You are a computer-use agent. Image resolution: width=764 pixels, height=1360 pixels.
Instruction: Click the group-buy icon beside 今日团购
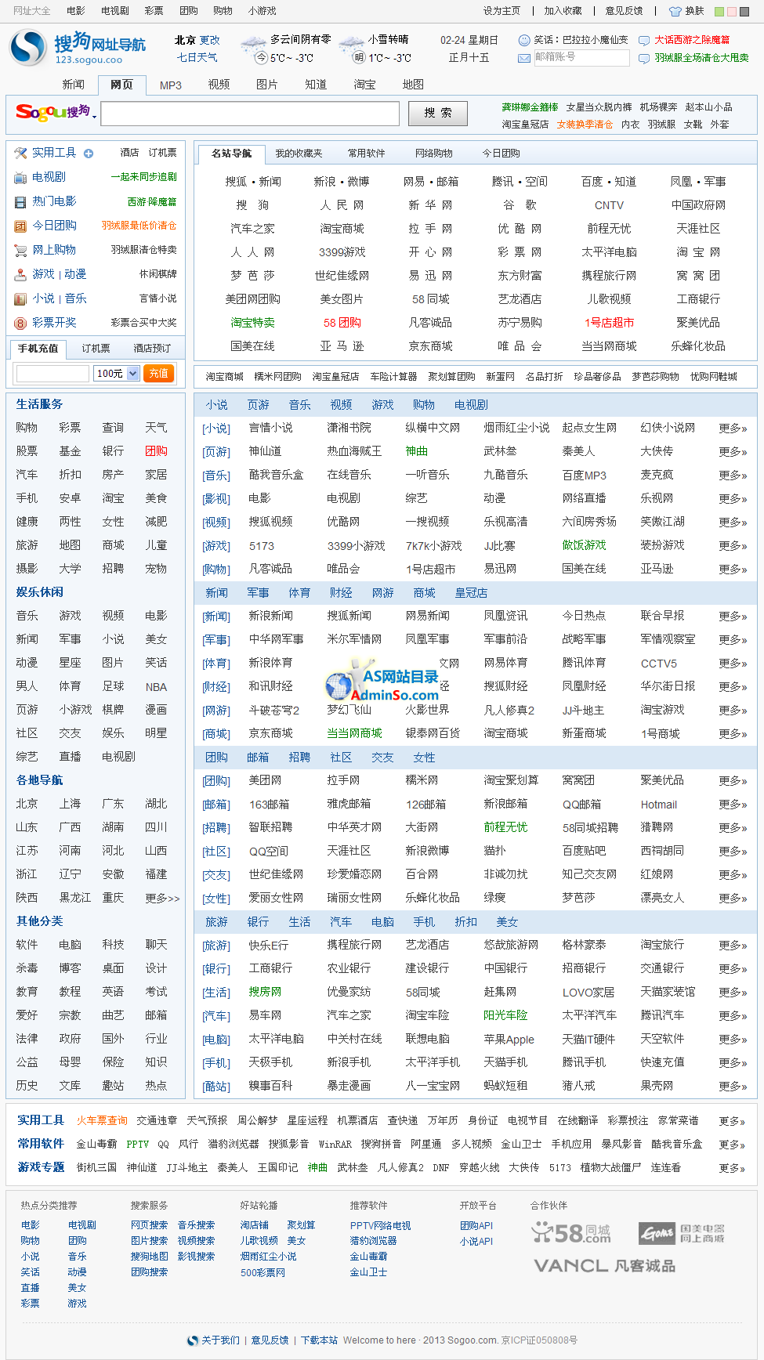20,226
